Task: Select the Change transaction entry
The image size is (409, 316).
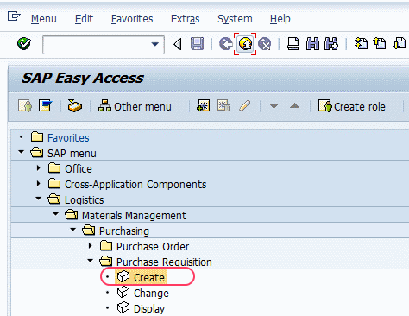Action: 151,294
